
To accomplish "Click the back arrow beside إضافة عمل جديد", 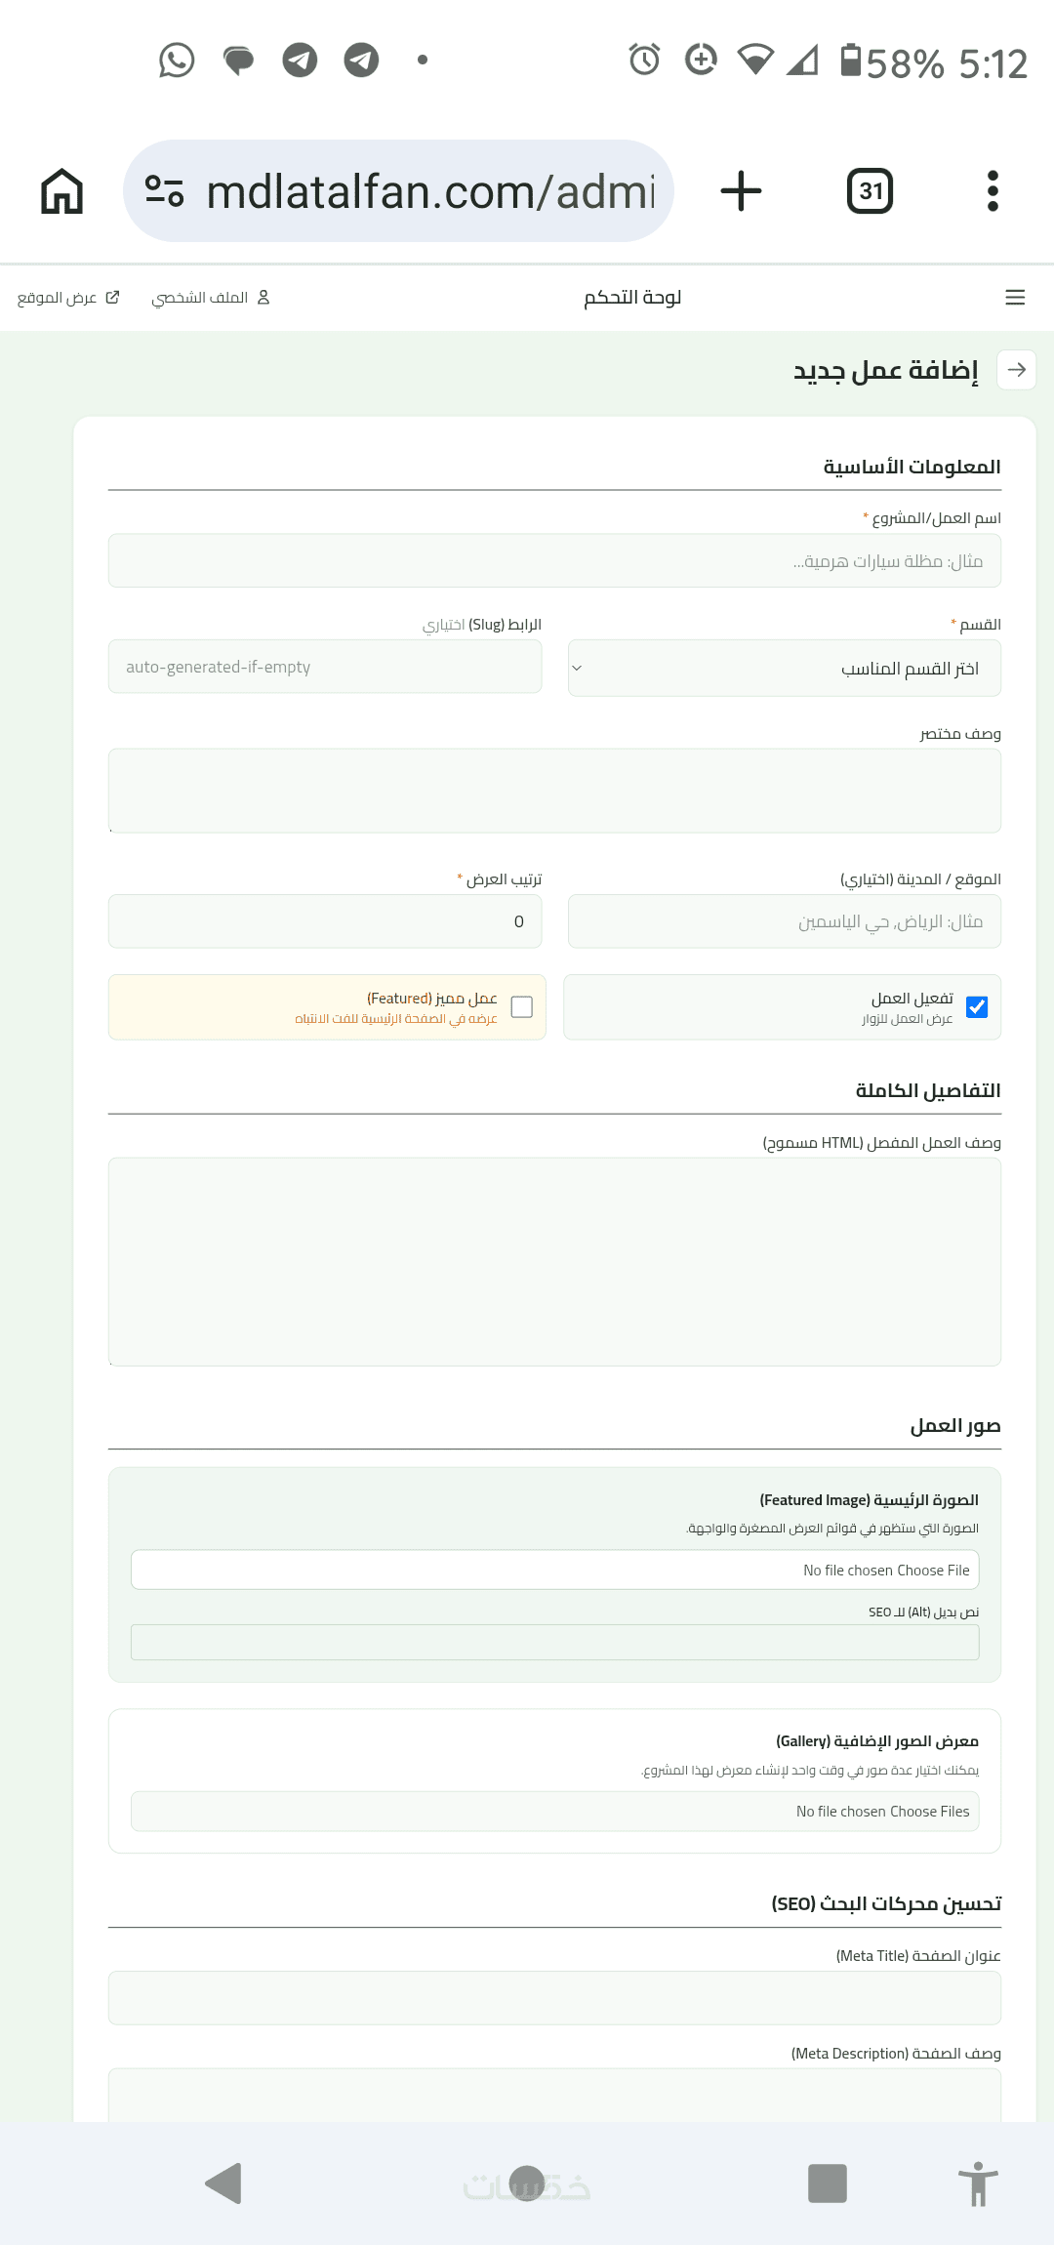I will tap(1017, 370).
